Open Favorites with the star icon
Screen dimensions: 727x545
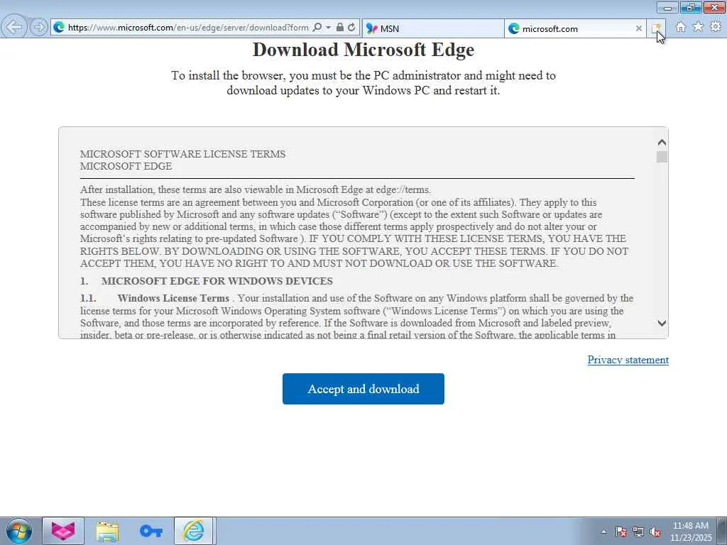tap(698, 27)
